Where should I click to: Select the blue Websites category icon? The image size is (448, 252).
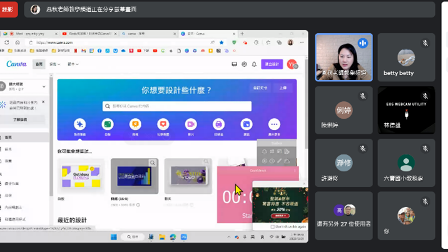[x=247, y=124]
